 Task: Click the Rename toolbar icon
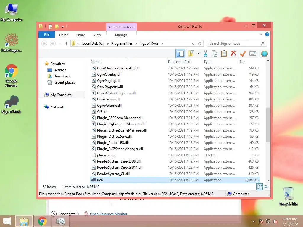[253, 53]
